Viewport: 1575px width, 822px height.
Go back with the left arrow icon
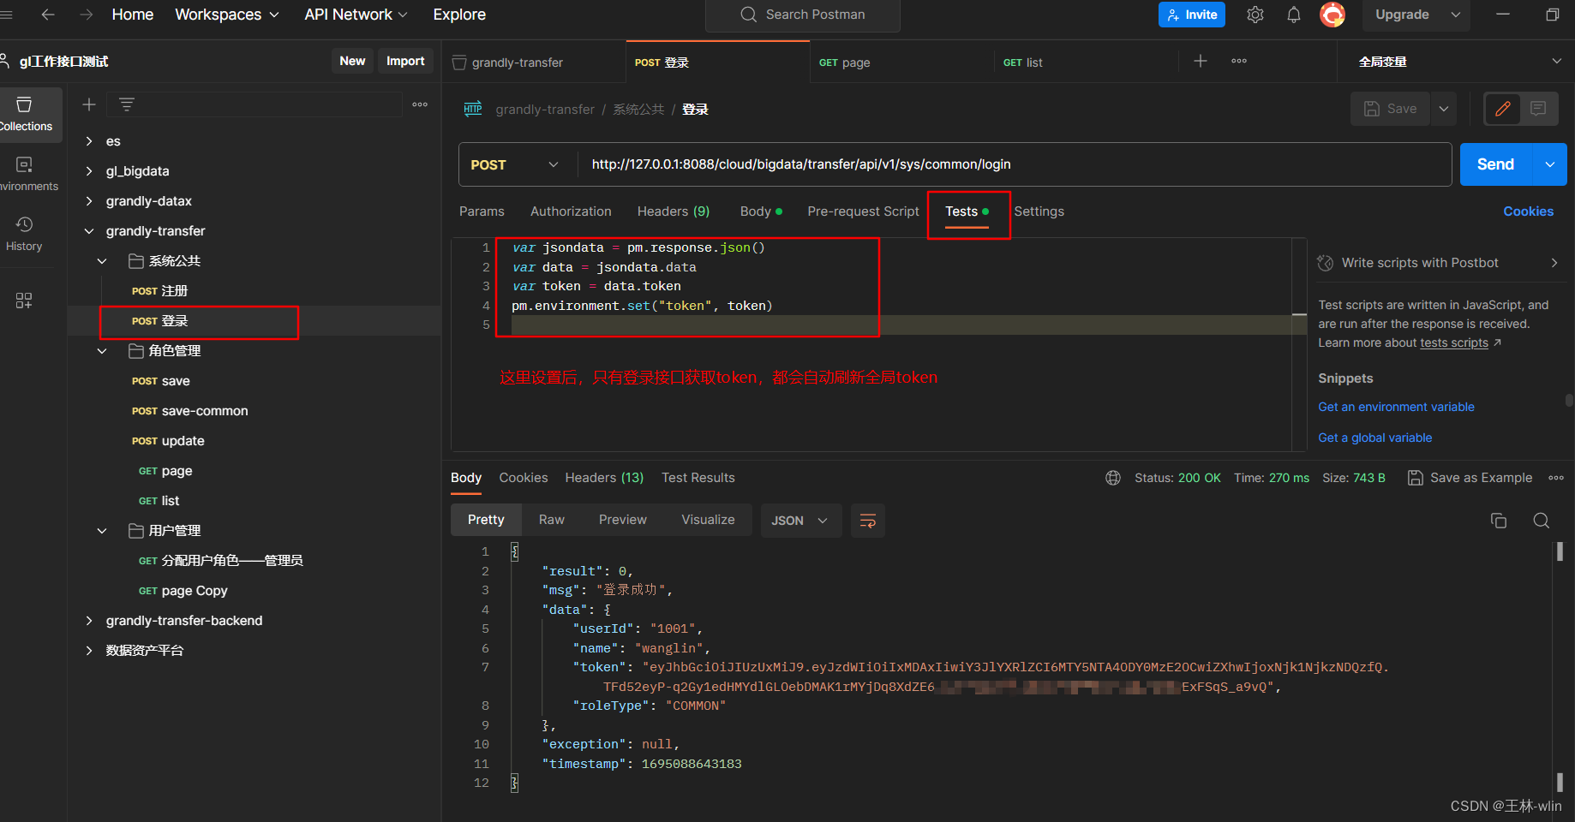pos(48,15)
